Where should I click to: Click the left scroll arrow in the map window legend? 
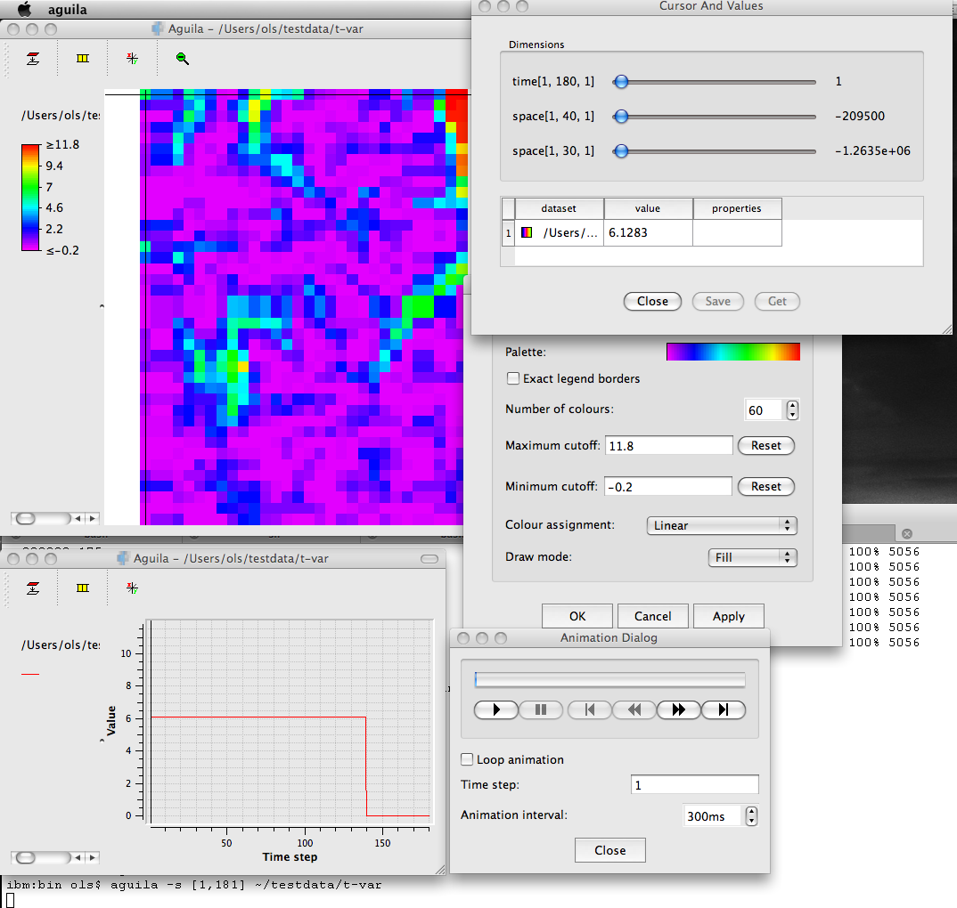pos(78,518)
